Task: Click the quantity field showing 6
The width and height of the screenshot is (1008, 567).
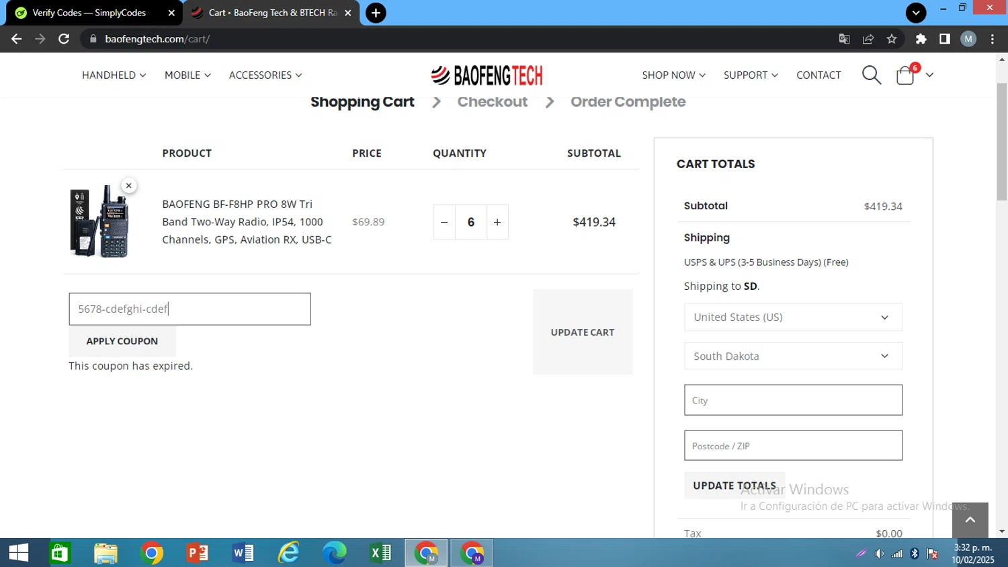Action: pyautogui.click(x=471, y=222)
